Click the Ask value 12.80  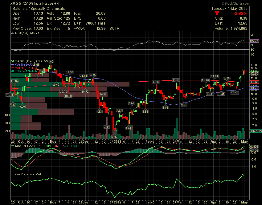[65, 14]
